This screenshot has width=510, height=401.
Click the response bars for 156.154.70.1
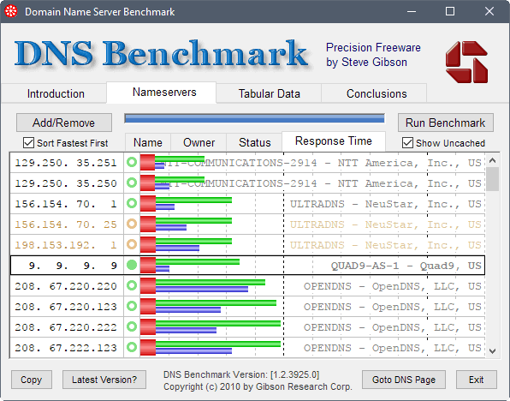pos(186,203)
